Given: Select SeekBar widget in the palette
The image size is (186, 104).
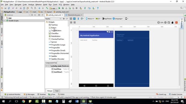Looking at the screenshot, I should (x=54, y=56).
